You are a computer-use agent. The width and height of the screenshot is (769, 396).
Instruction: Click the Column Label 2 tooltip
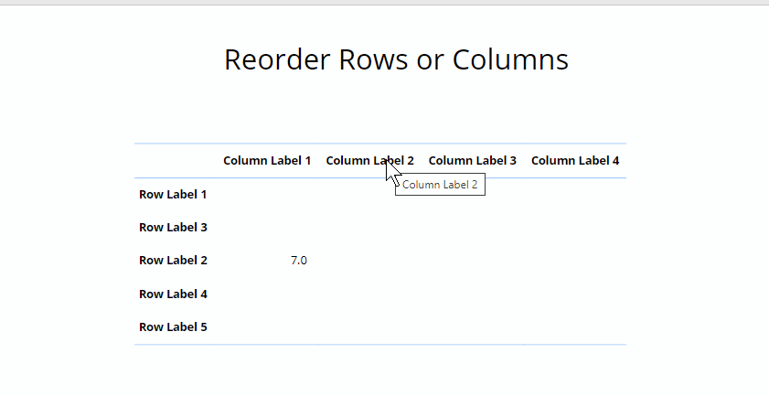pyautogui.click(x=440, y=185)
